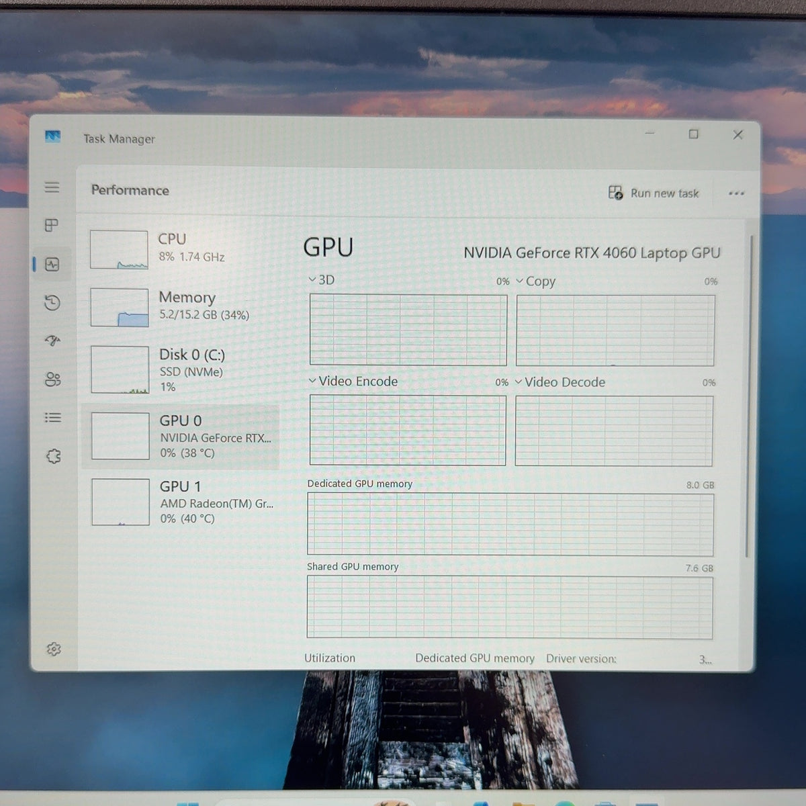Minimize the Task Manager window
This screenshot has width=806, height=806.
(650, 134)
